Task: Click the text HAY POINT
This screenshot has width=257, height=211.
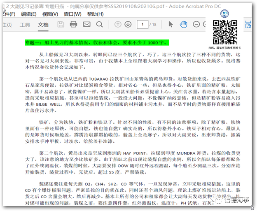Action: [x=134, y=153]
